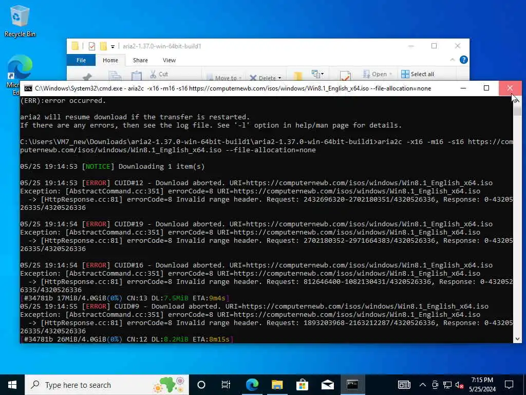Click Cut in the Explorer ribbon

coord(159,74)
